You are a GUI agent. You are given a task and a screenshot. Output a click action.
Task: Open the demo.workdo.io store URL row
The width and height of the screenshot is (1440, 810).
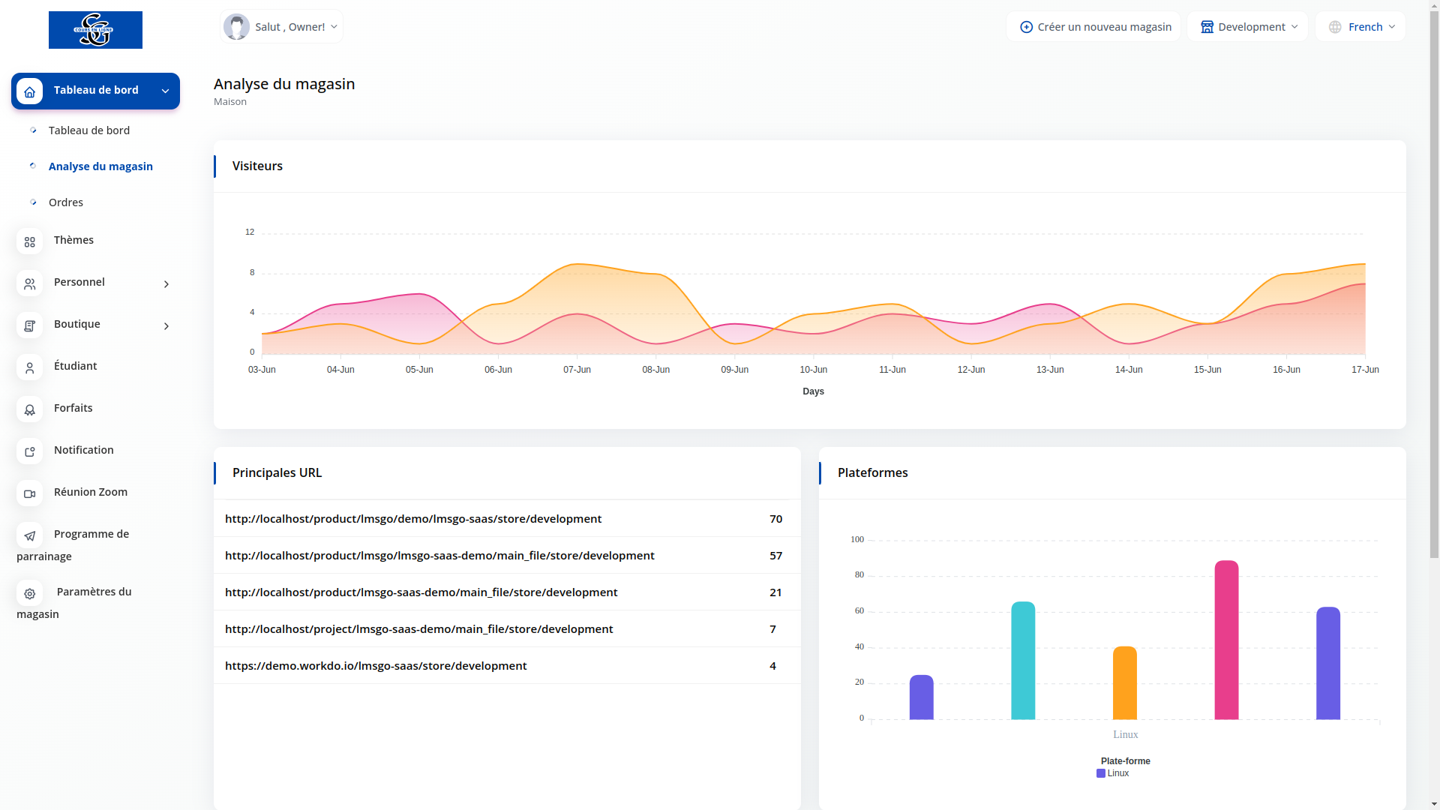click(376, 666)
